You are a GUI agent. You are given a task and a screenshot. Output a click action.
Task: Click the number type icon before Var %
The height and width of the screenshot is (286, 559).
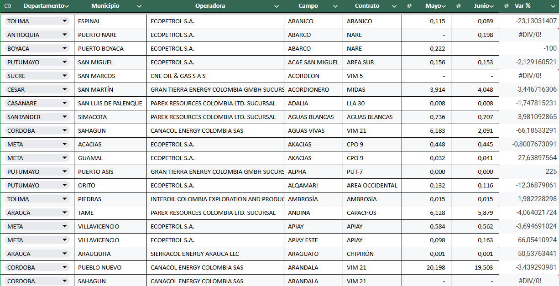coord(507,6)
